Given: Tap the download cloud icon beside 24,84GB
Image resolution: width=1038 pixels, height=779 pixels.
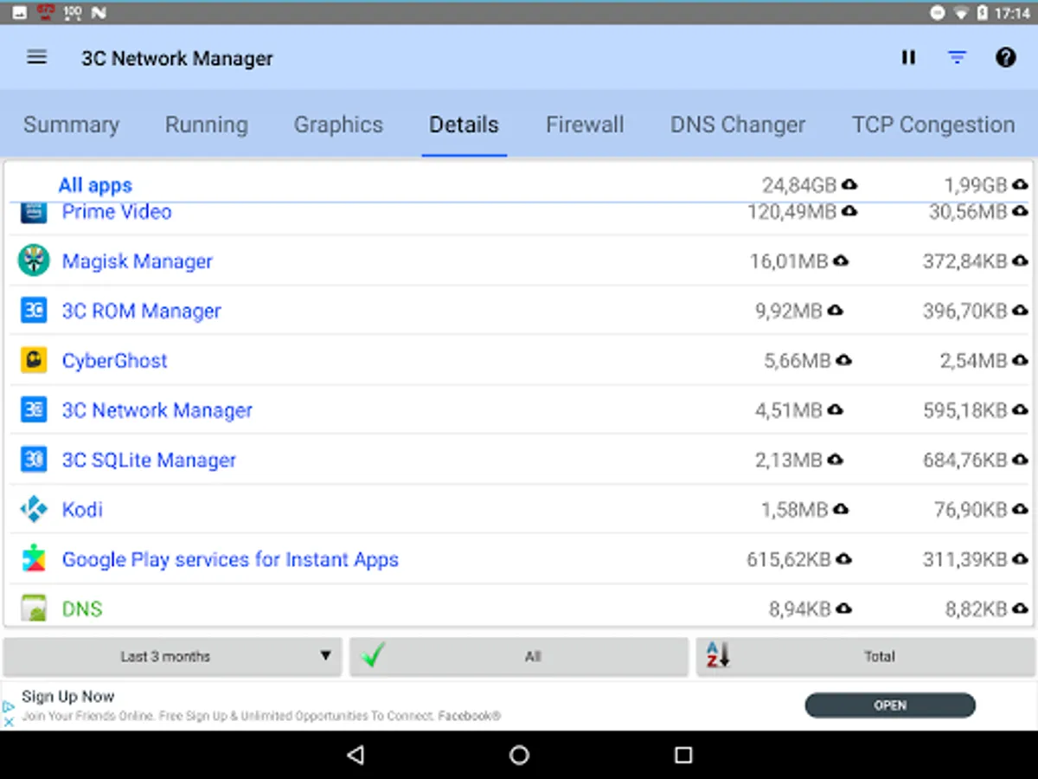Looking at the screenshot, I should 849,184.
